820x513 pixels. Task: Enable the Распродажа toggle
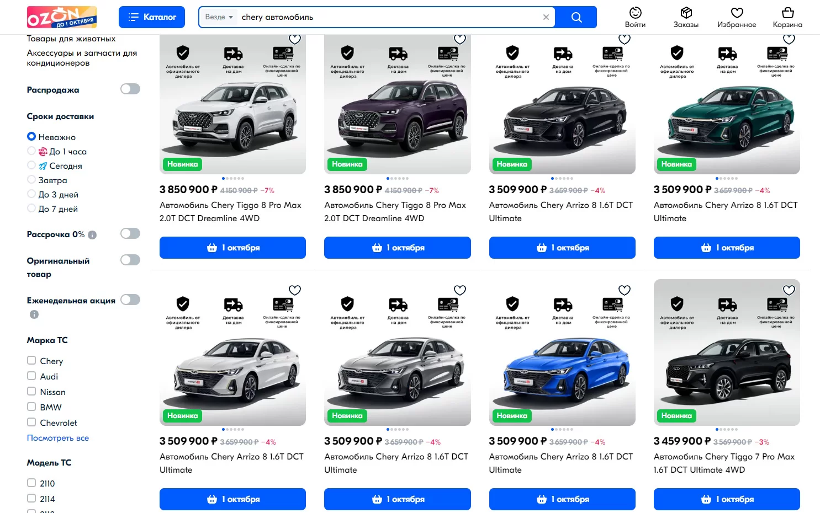[130, 89]
